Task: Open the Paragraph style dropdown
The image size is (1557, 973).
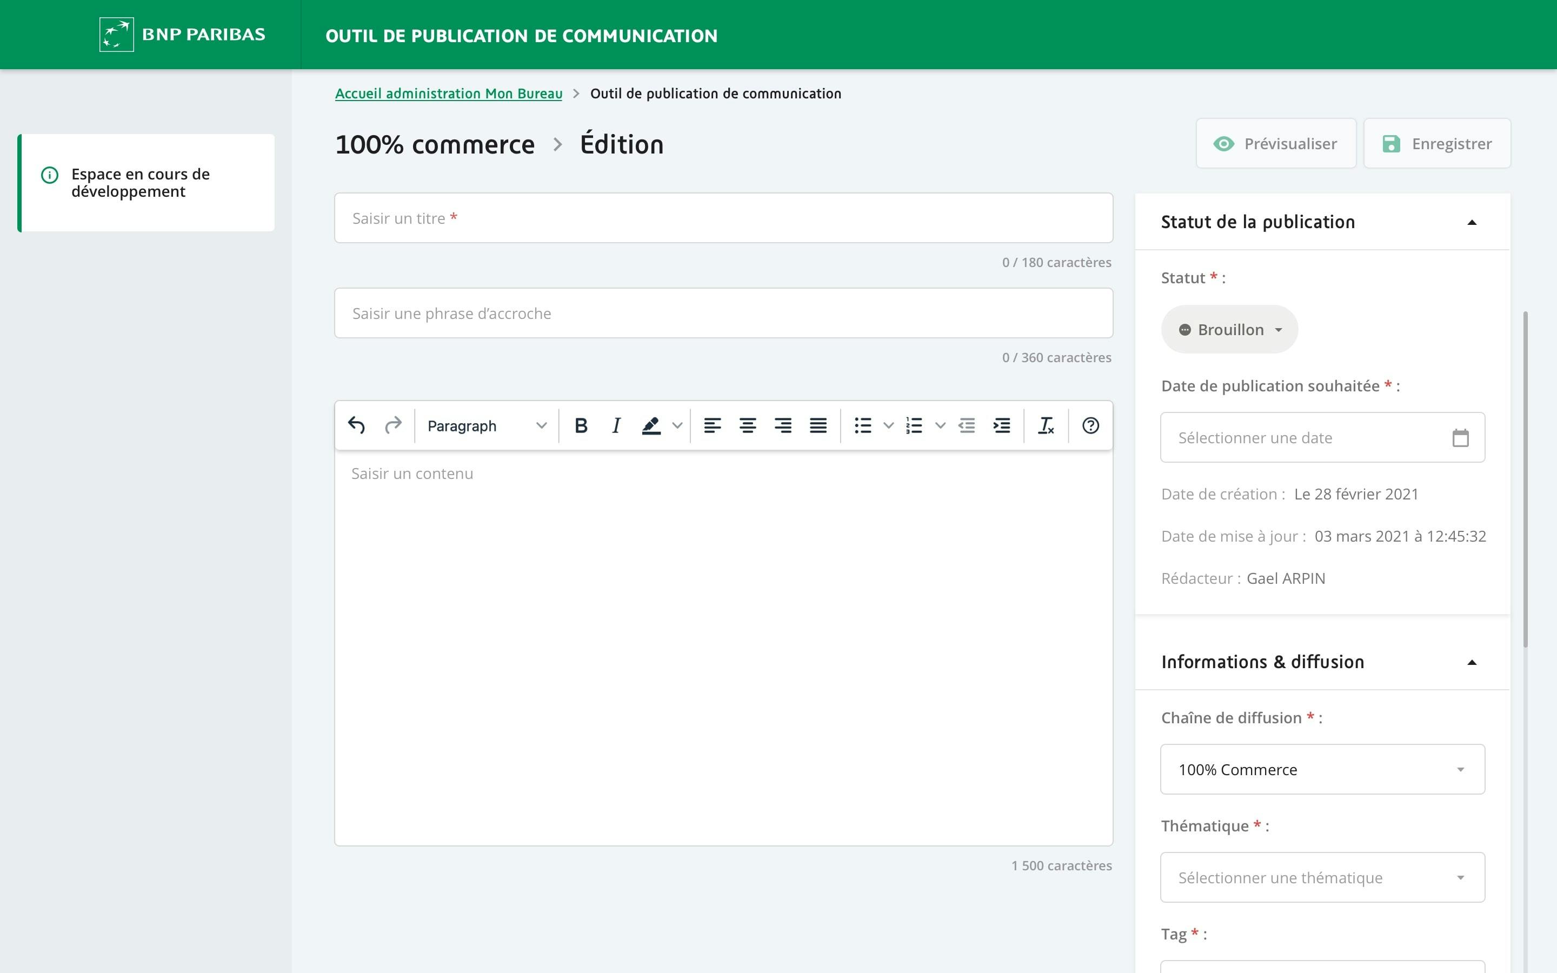Action: point(483,425)
